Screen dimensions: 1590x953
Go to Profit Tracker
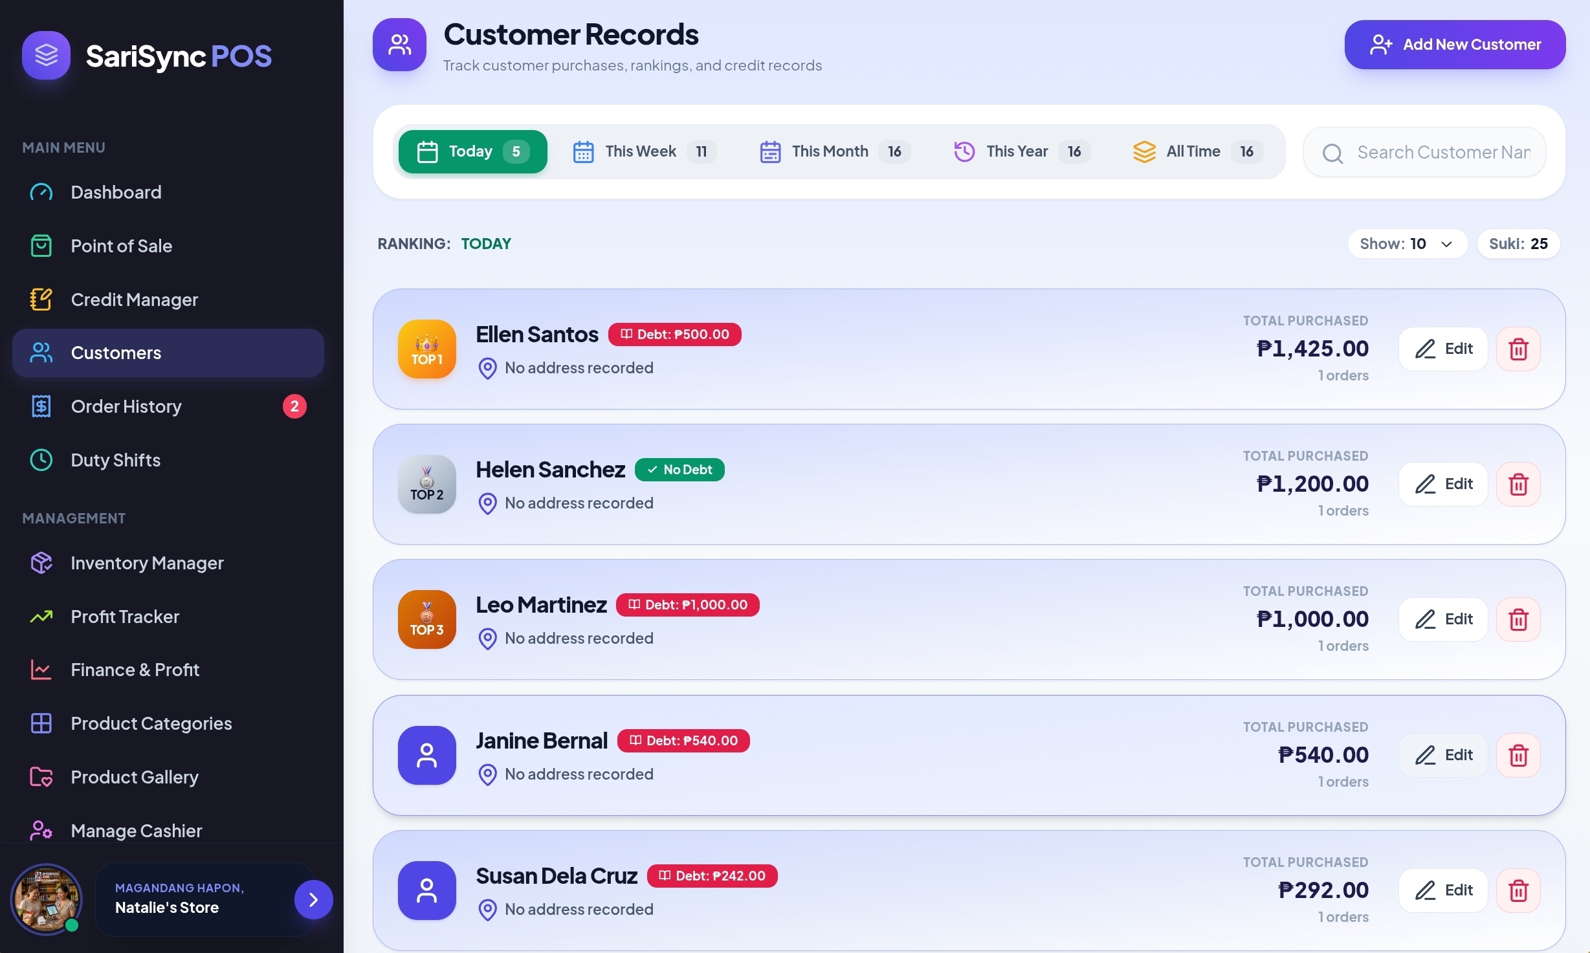pyautogui.click(x=168, y=617)
